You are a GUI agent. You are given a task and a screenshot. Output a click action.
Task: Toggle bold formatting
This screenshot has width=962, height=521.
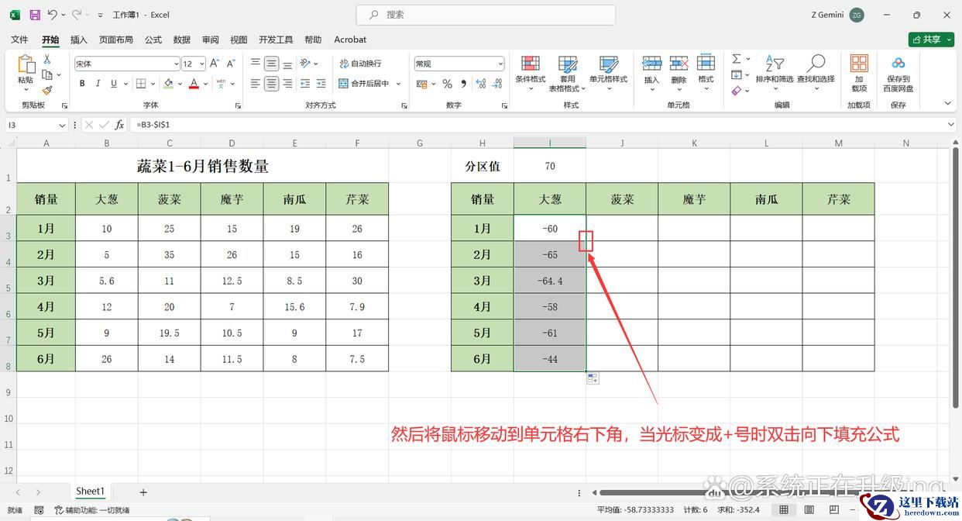point(81,84)
